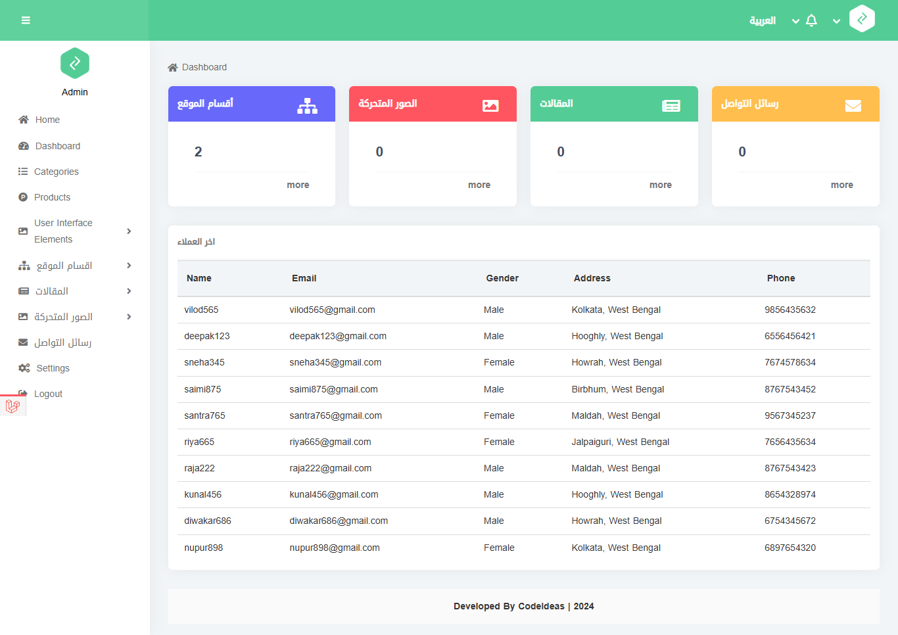This screenshot has height=635, width=898.
Task: Open Settings from the sidebar
Action: [x=53, y=368]
